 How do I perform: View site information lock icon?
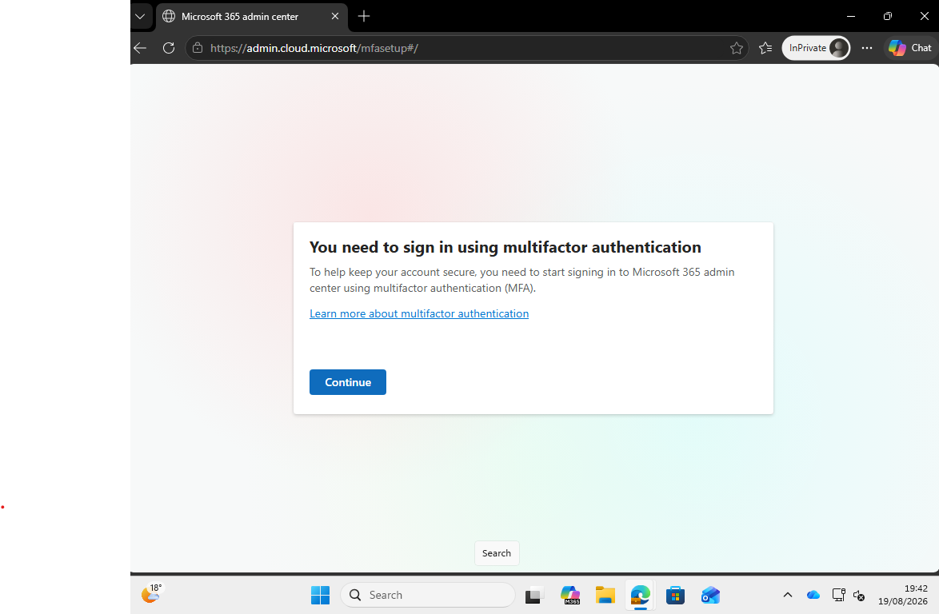click(197, 48)
